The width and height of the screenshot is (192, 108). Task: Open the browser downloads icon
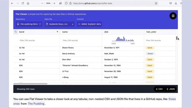(x=176, y=3)
